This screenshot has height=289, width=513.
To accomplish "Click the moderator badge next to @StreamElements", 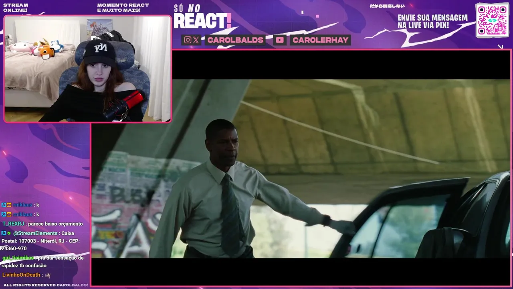I will (4, 233).
